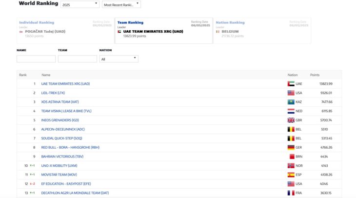Click the Netherlands flag for Team Visma

pos(291,111)
